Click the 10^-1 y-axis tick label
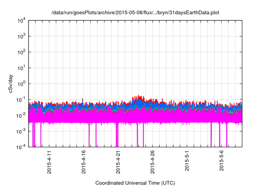Screen dimensions: 267x187 [21, 100]
